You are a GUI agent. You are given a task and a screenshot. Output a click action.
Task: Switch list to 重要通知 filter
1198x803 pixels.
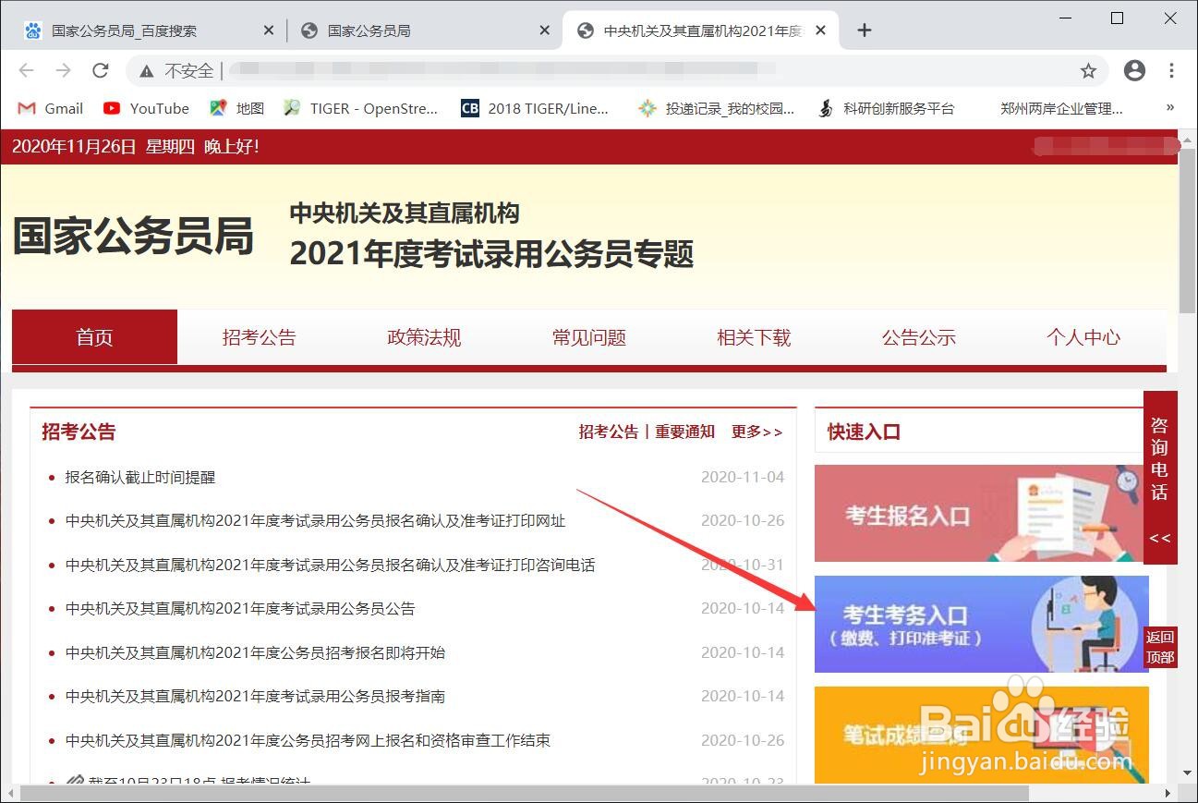click(685, 432)
